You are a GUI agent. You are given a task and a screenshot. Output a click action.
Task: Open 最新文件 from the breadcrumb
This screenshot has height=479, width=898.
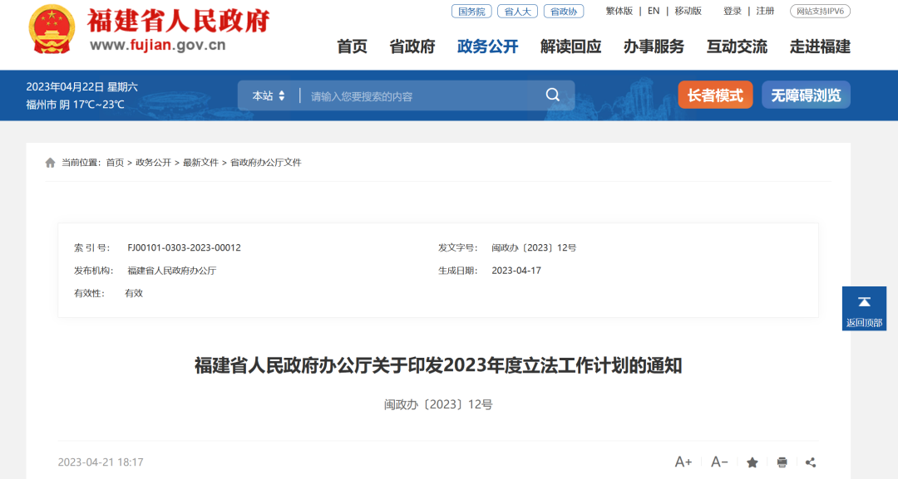tap(200, 162)
